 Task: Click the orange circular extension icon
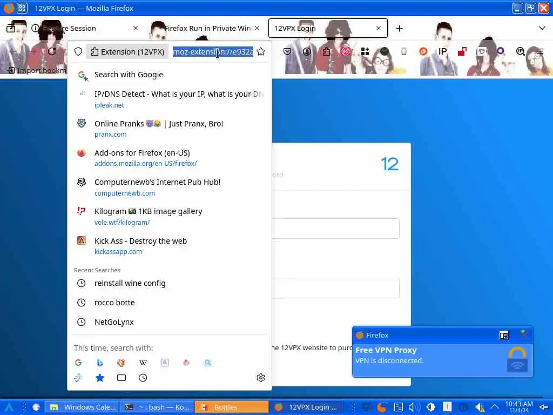pyautogui.click(x=423, y=51)
